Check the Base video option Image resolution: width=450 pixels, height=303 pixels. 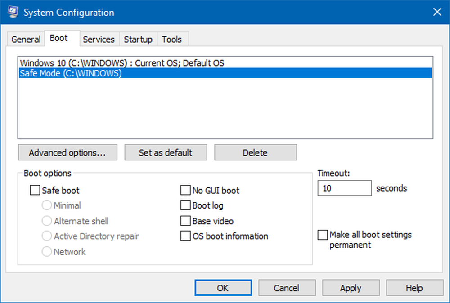tap(185, 221)
